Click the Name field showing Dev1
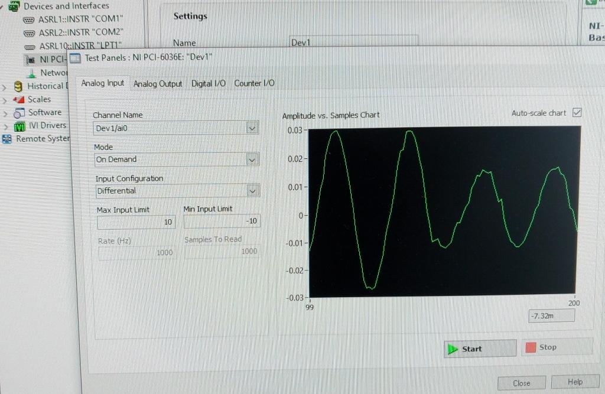This screenshot has height=394, width=605. click(353, 42)
